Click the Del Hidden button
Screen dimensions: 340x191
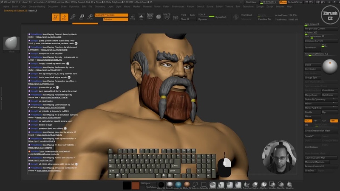pos(312,69)
